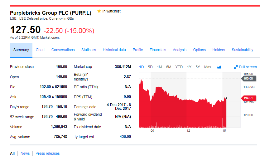
Task: Click the Full screen expand icon
Action: click(236, 67)
